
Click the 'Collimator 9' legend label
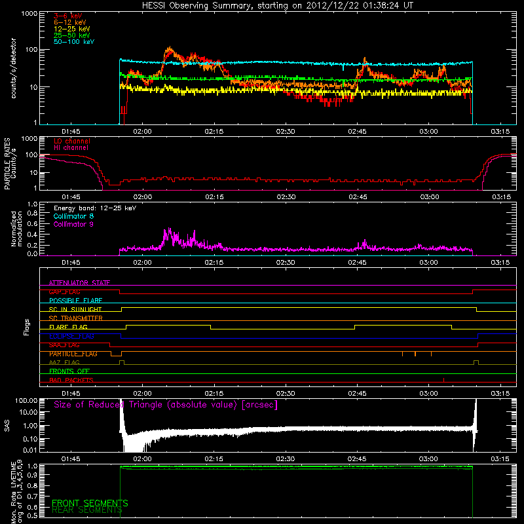point(73,224)
